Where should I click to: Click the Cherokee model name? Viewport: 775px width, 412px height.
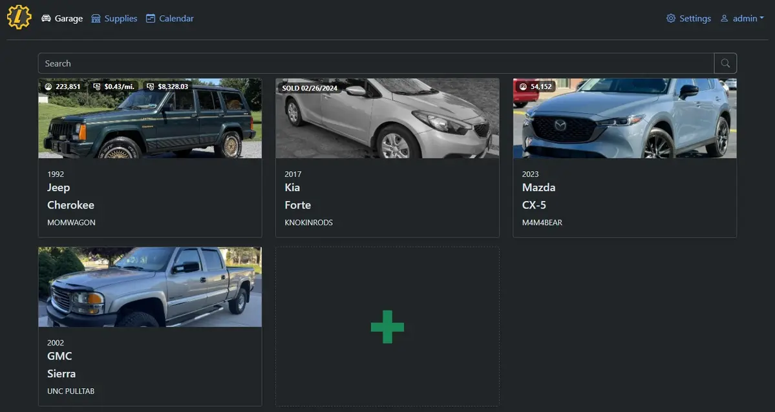[x=70, y=205]
